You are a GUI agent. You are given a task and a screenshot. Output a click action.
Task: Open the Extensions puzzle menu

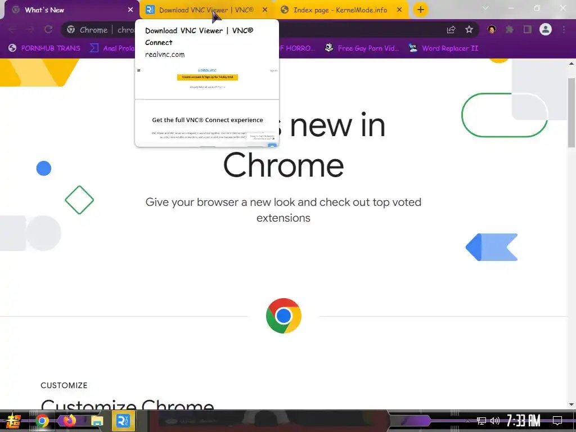[x=510, y=29]
